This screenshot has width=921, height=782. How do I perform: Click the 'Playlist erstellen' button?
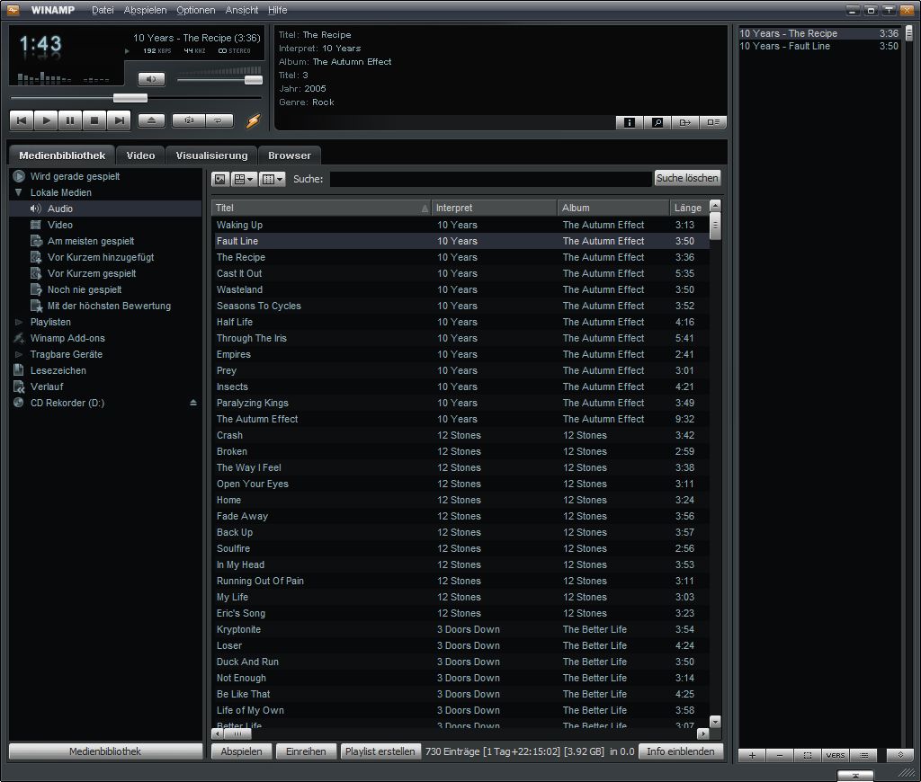[x=380, y=751]
